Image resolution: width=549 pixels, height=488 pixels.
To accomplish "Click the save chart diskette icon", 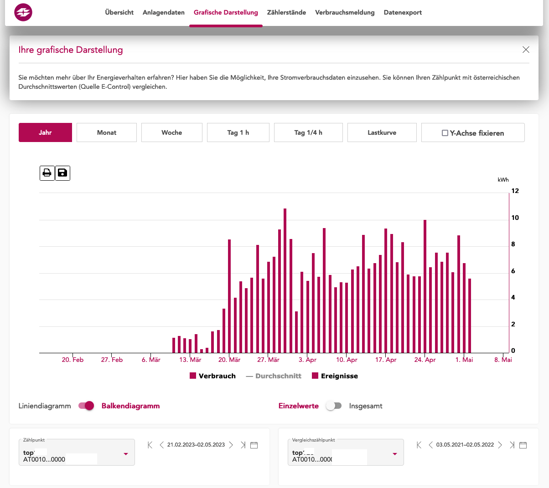I will [x=63, y=173].
